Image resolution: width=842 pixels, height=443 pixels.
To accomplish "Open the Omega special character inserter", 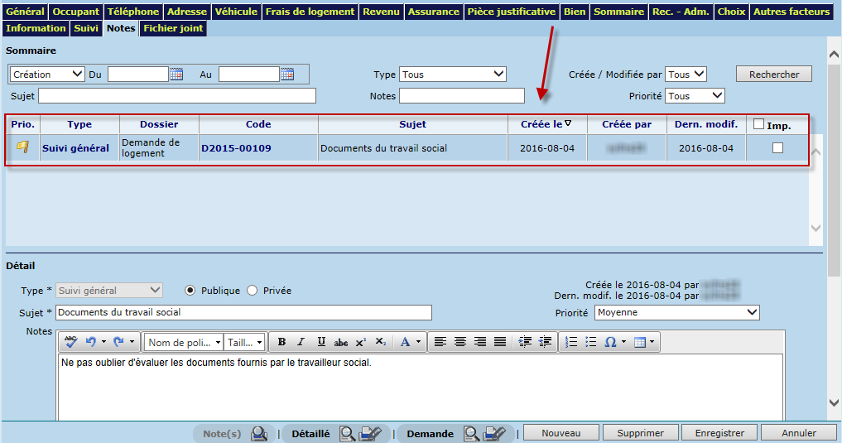I will 611,342.
